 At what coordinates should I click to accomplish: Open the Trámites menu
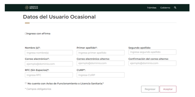pyautogui.click(x=152, y=8)
